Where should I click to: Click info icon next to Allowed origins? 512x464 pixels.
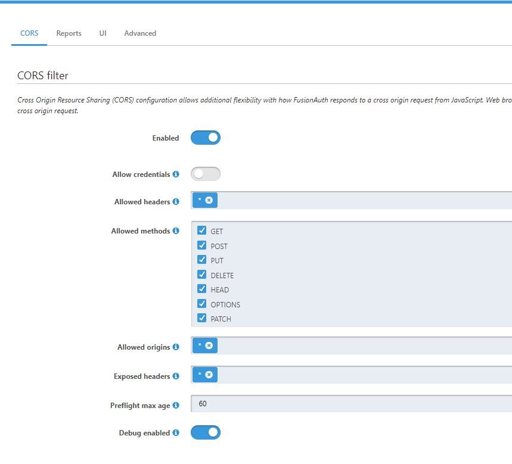tap(176, 347)
